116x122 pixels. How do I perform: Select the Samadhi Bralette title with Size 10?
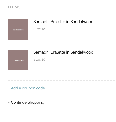63,52
